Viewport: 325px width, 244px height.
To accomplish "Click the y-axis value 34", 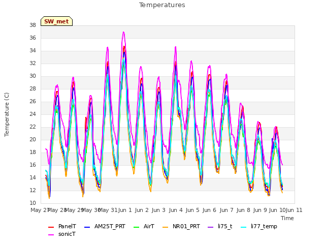I will [32, 51].
